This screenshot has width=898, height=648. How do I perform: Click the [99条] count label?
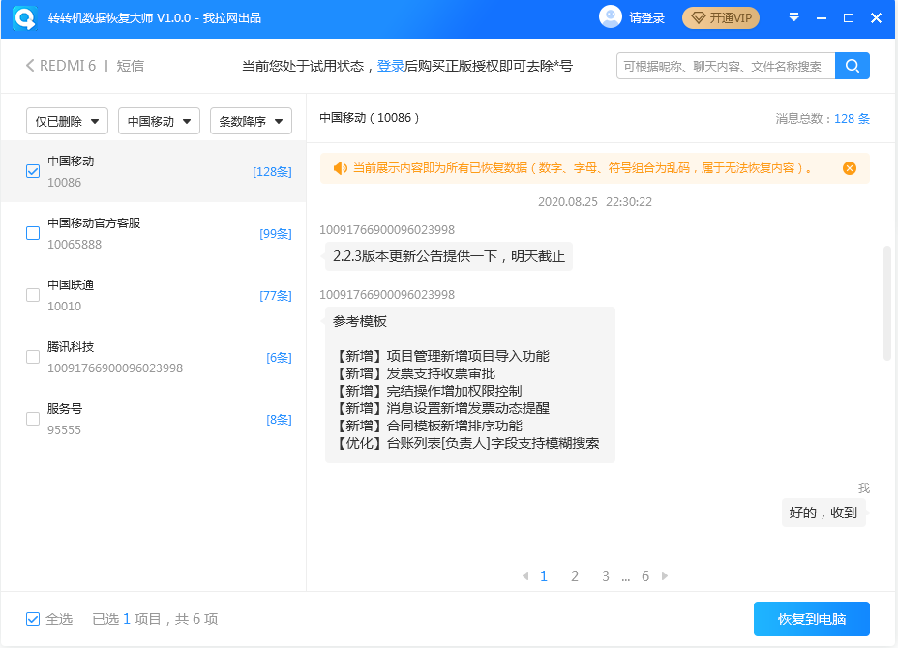(x=276, y=233)
